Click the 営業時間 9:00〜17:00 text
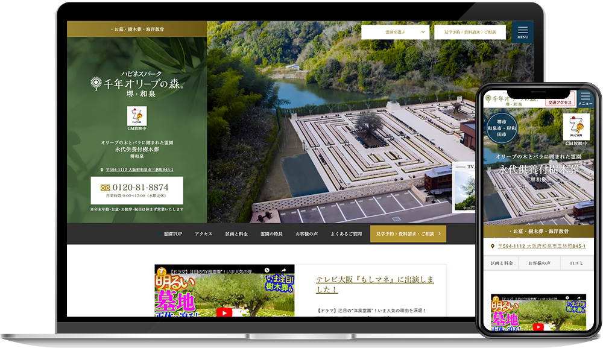Image resolution: width=603 pixels, height=348 pixels. pos(136,196)
